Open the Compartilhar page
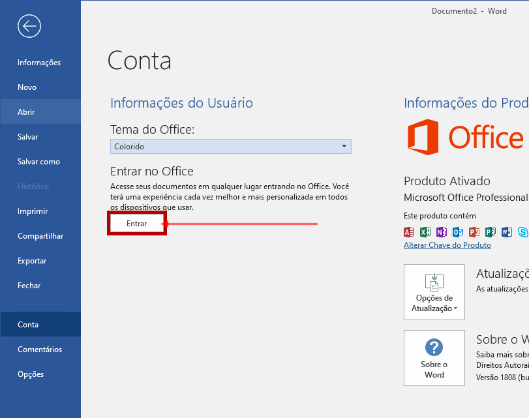This screenshot has height=418, width=529. [40, 236]
